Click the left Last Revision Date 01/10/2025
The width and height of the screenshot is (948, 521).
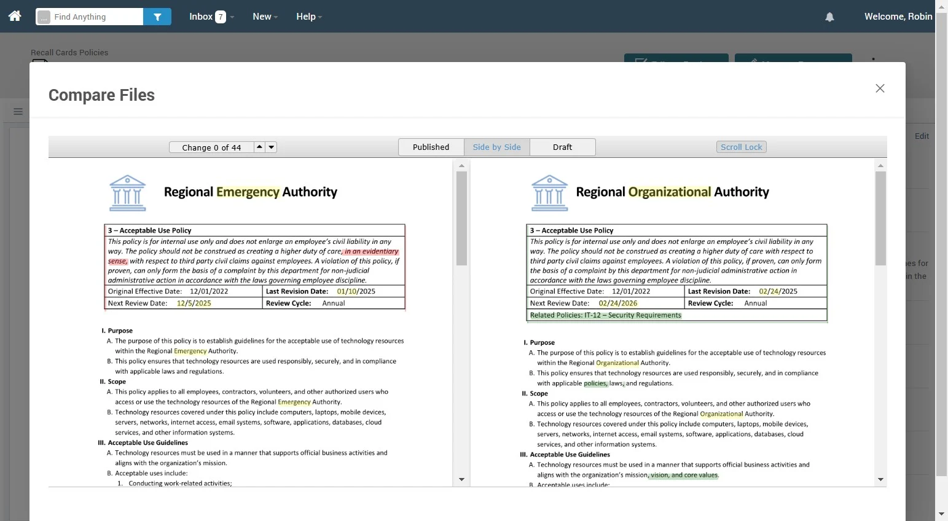[356, 291]
